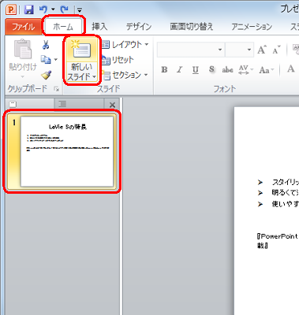299x315 pixels.
Task: Copy selection with copy icon
Action: coord(46,60)
